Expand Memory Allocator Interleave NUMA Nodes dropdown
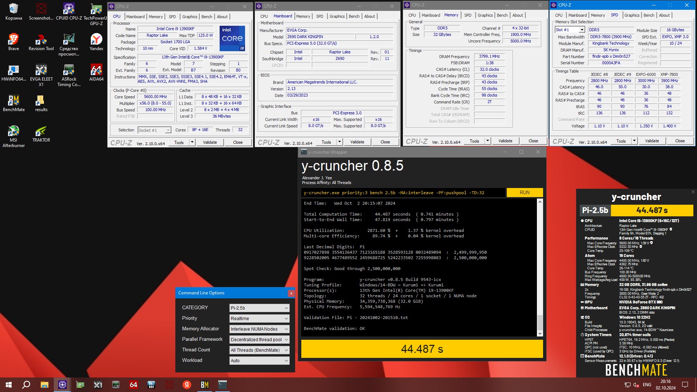Image resolution: width=697 pixels, height=392 pixels. pyautogui.click(x=286, y=329)
